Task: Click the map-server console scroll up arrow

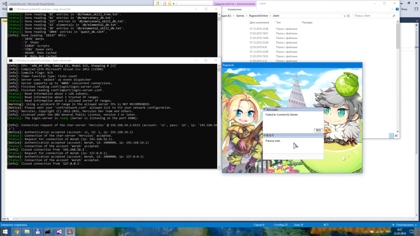Action: click(x=219, y=14)
